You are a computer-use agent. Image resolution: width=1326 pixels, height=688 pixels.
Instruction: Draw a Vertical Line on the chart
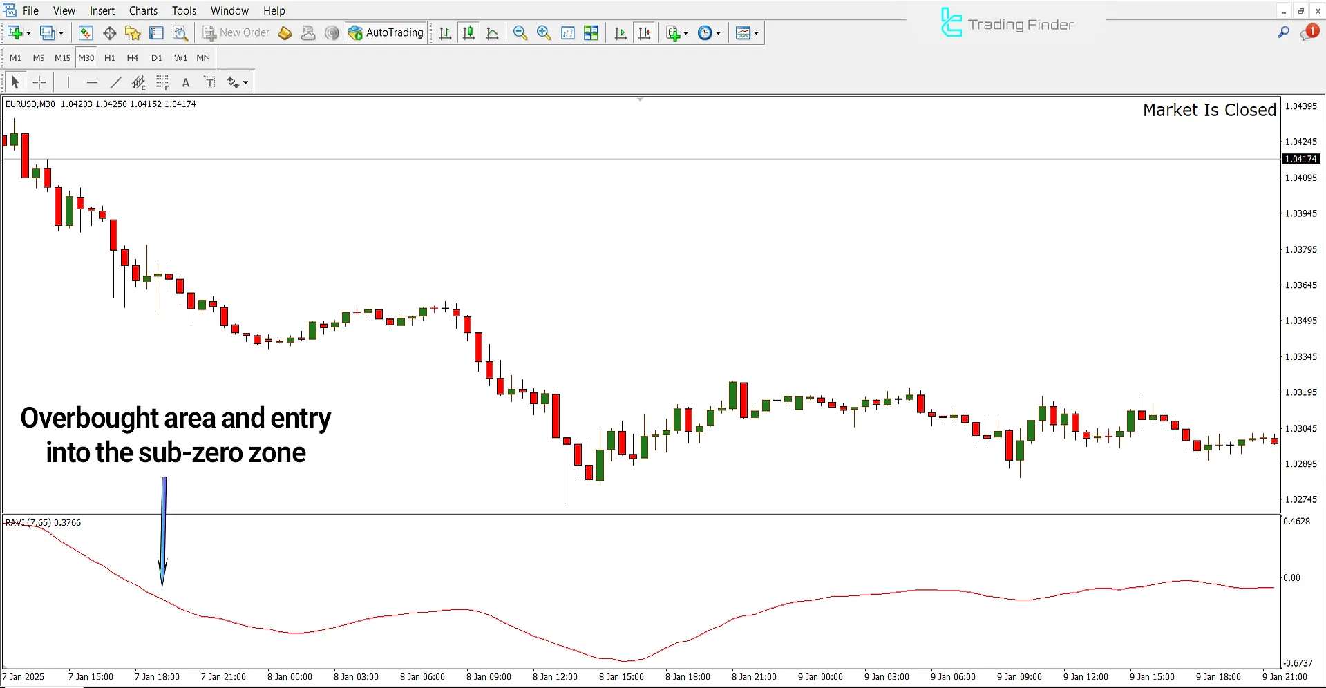tap(68, 82)
